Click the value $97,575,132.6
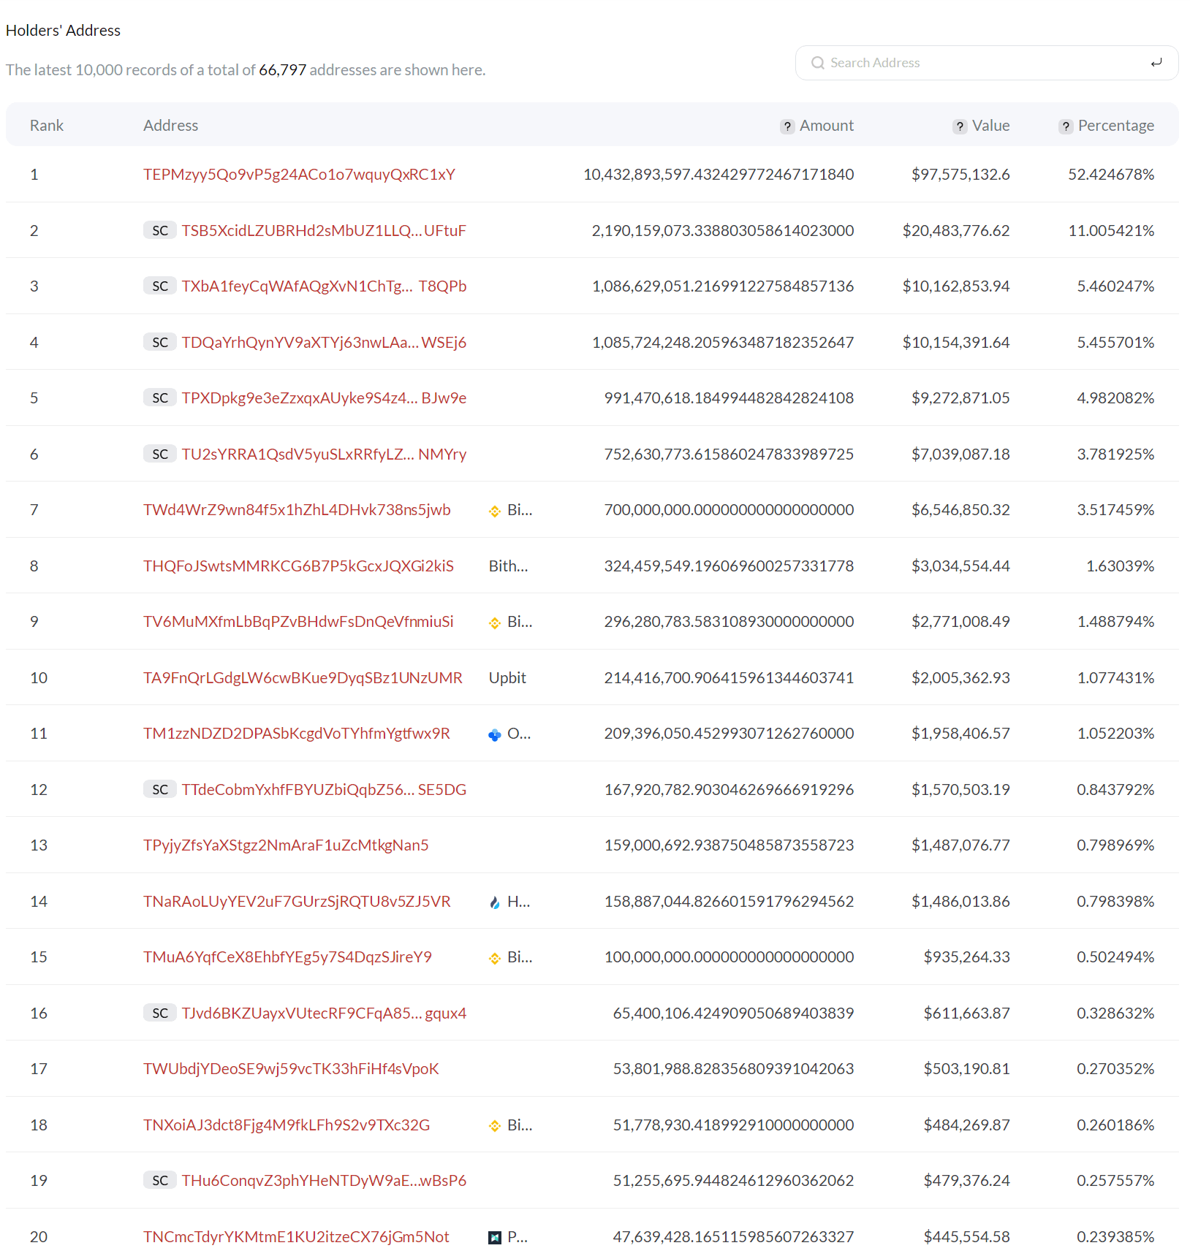This screenshot has height=1259, width=1190. [x=960, y=175]
